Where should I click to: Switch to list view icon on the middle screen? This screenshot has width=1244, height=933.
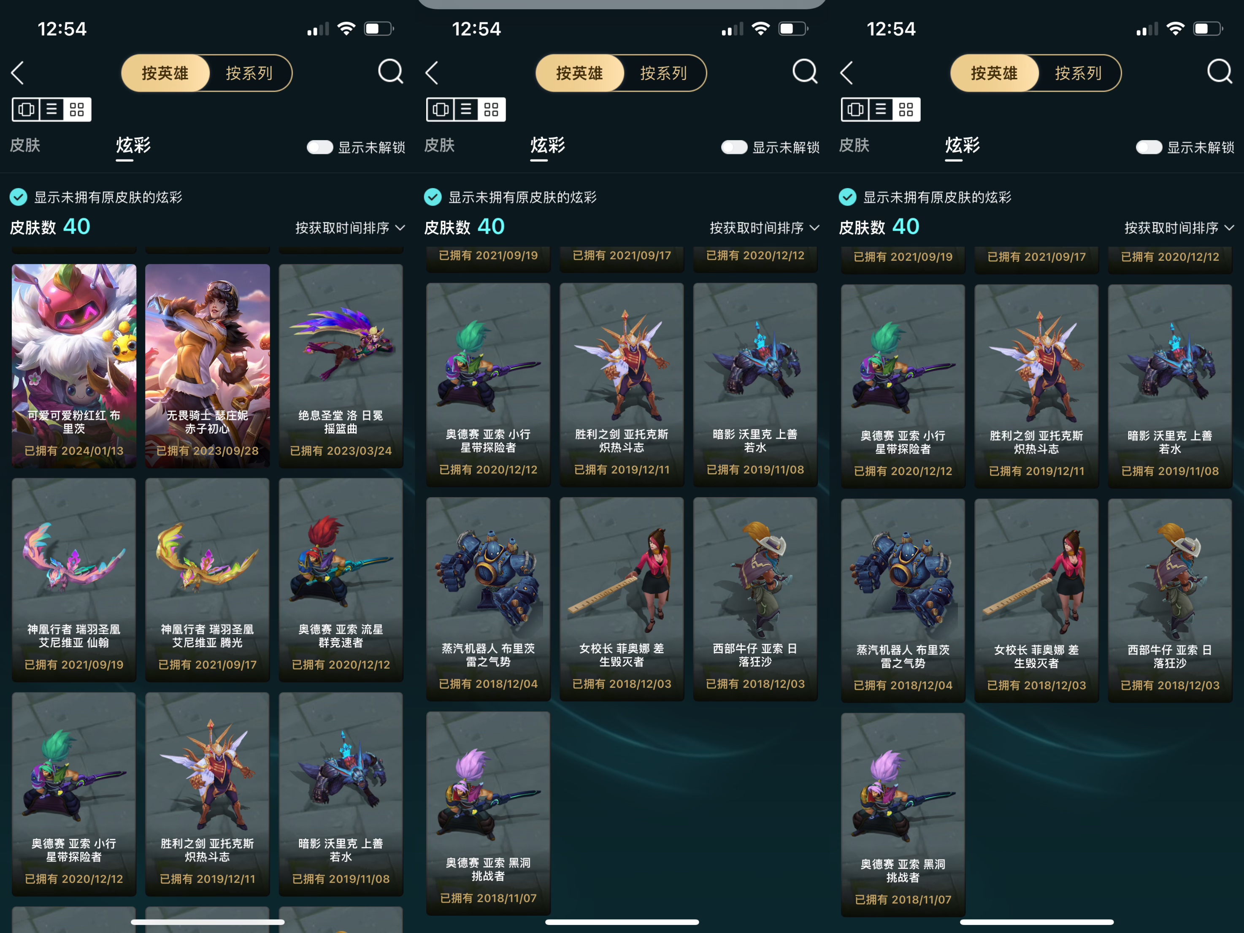[466, 109]
